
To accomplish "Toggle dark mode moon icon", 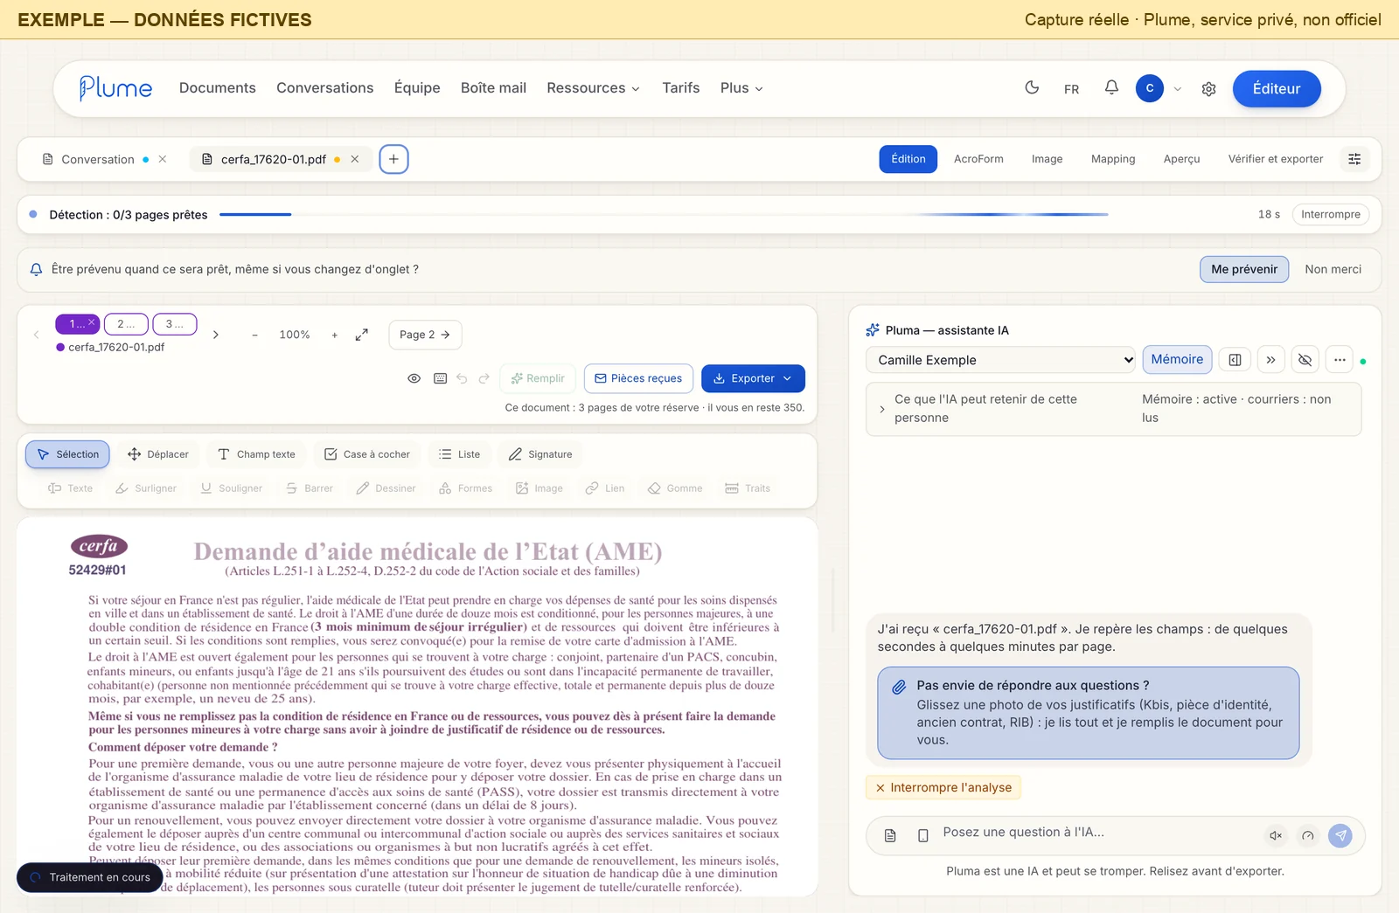I will coord(1032,88).
